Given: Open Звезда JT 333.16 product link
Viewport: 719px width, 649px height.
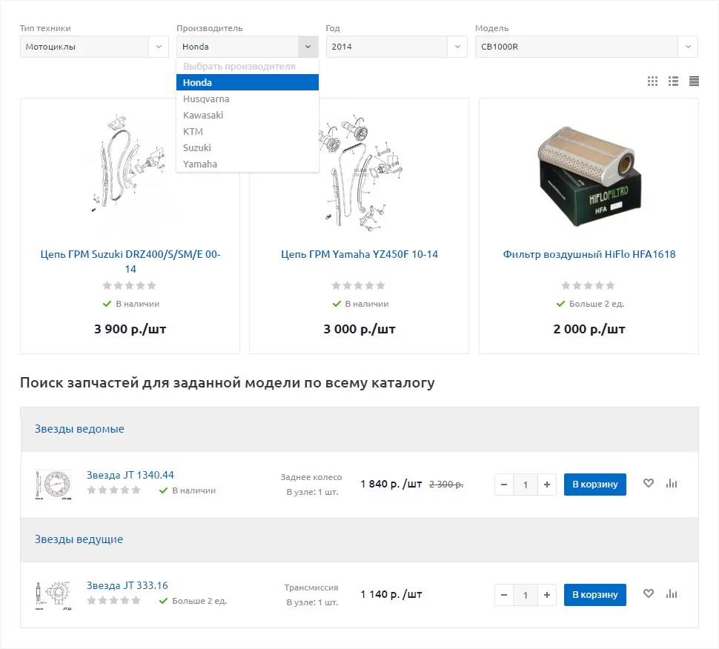Looking at the screenshot, I should (127, 586).
